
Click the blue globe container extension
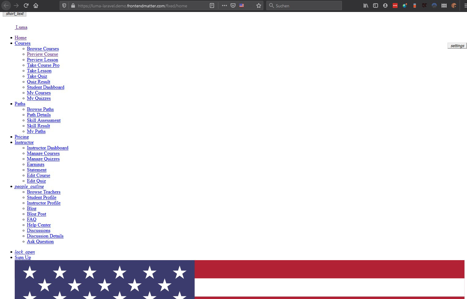point(434,6)
